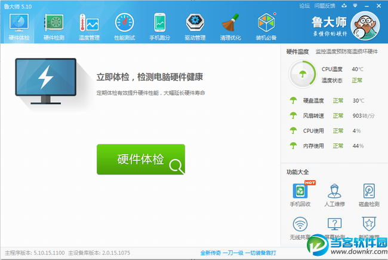Image resolution: width=388 pixels, height=260 pixels.
Task: Open the 手机跑分 phone icon
Action: click(160, 23)
